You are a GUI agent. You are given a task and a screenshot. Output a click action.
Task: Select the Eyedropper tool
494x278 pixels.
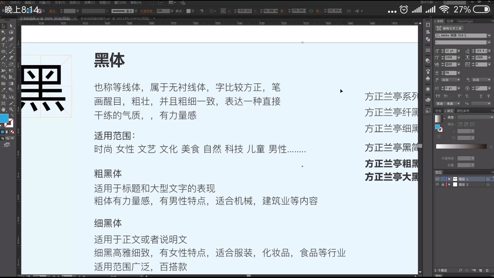point(3,90)
